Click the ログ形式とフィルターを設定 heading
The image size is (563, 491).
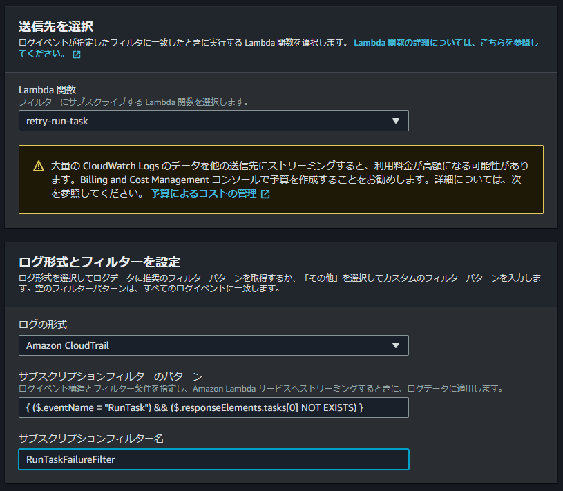(99, 262)
